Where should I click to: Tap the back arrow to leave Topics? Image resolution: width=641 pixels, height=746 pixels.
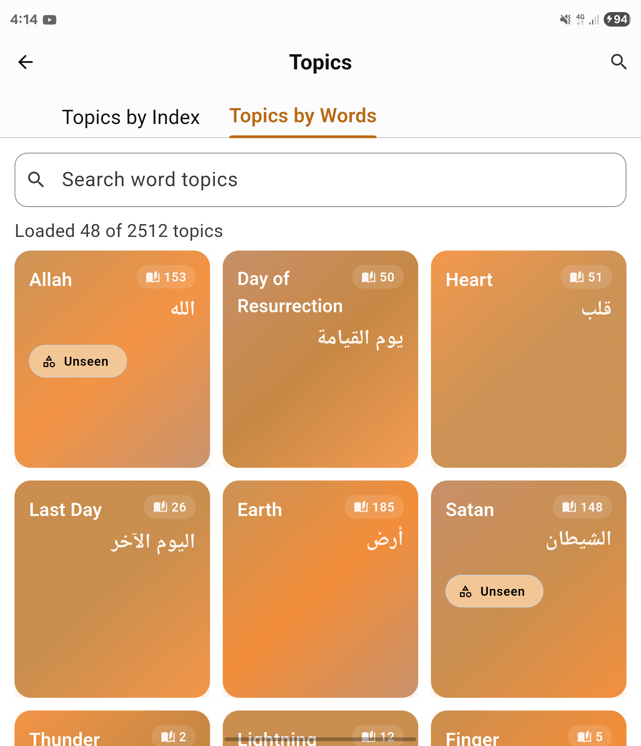[x=25, y=61]
